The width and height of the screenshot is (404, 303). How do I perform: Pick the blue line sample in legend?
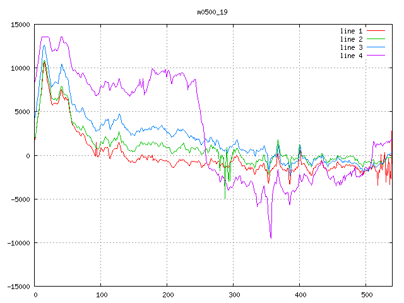pos(376,47)
